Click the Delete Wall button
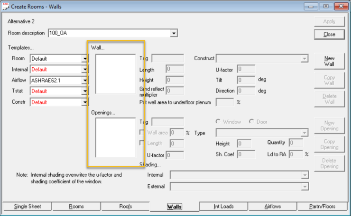 (x=329, y=99)
